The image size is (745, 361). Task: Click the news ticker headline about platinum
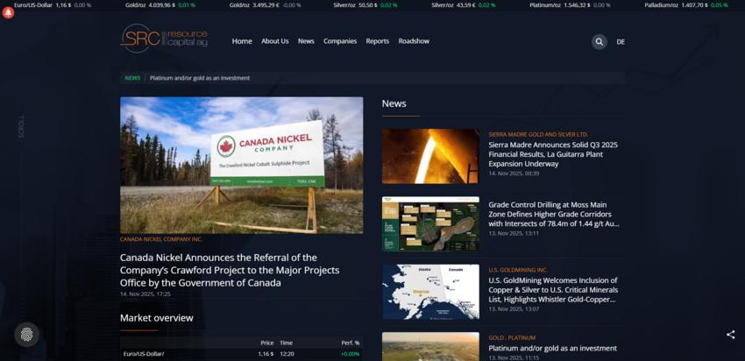tap(200, 78)
